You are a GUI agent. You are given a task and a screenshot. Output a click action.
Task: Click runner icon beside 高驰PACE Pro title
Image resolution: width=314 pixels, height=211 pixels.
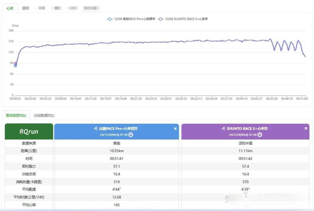(96, 128)
